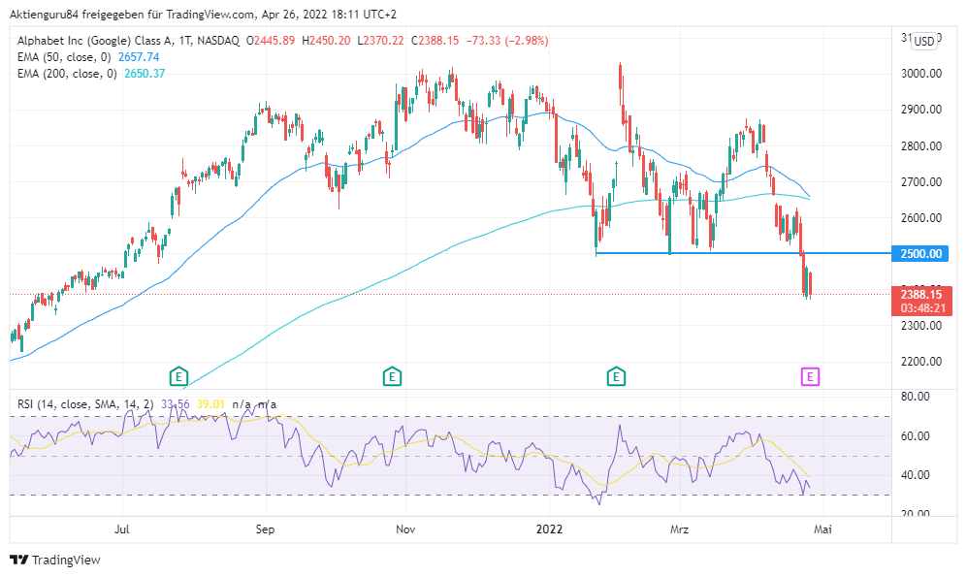Click the current price label 2388.15

click(921, 295)
